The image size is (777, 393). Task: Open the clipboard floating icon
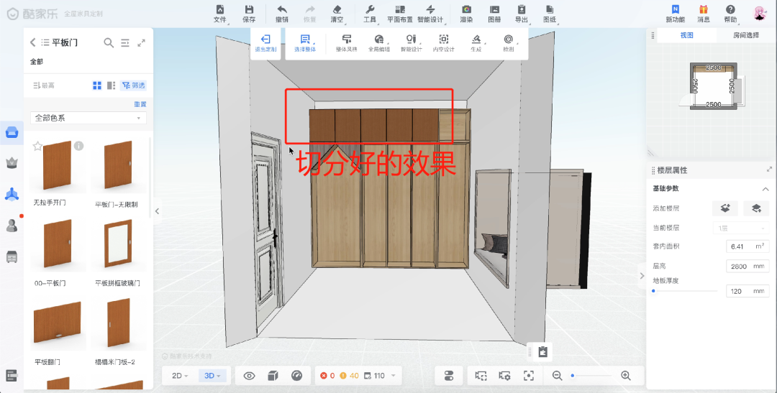pos(544,352)
